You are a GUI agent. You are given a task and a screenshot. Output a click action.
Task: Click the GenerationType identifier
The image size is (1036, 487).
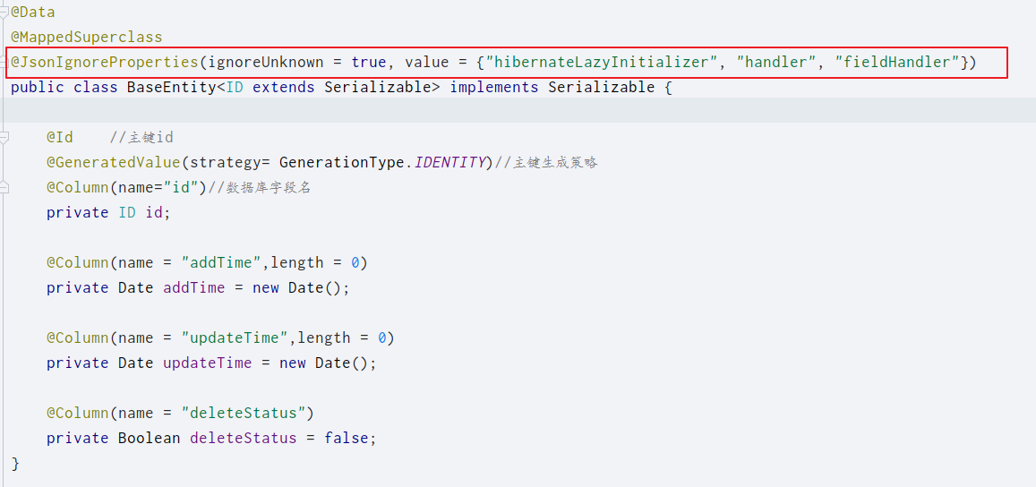coord(341,163)
